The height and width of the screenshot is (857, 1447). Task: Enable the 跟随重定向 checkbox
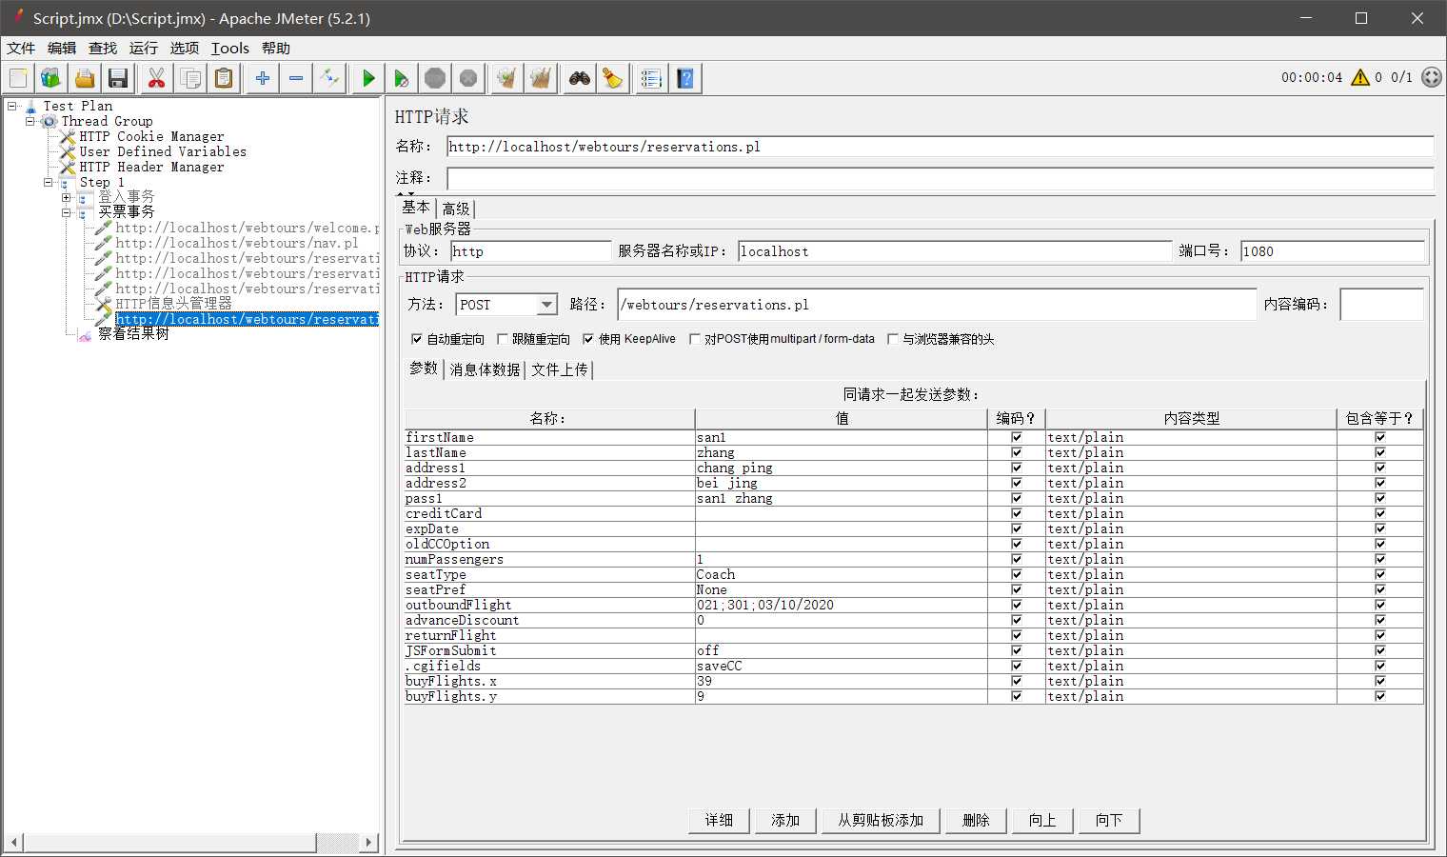pyautogui.click(x=502, y=339)
